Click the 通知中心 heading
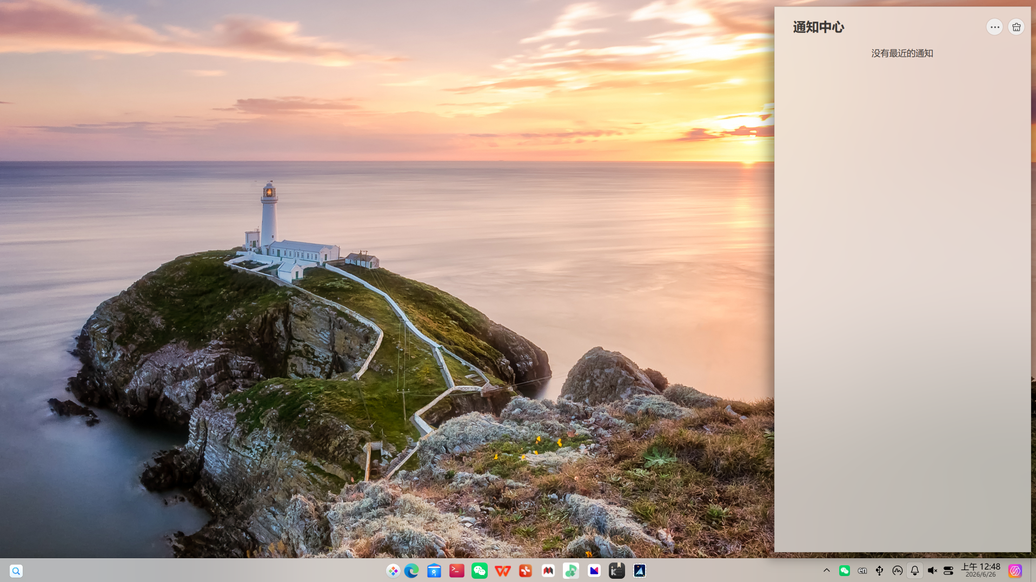The height and width of the screenshot is (582, 1036). pos(818,27)
